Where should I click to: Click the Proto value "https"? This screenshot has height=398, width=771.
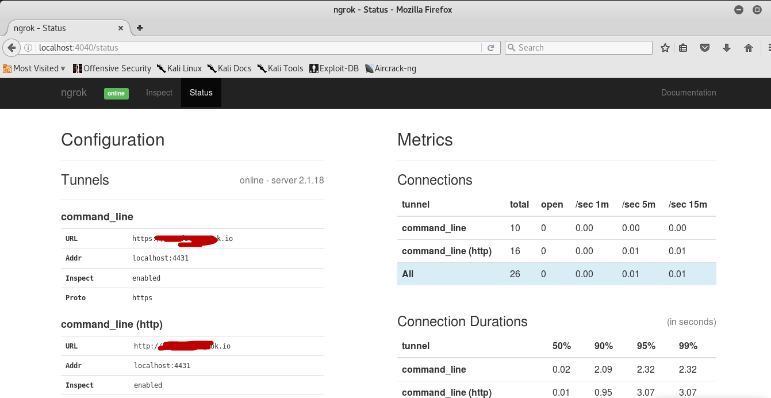point(142,298)
